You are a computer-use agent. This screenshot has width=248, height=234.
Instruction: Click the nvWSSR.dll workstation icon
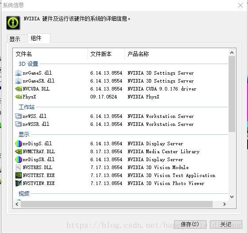(x=19, y=124)
